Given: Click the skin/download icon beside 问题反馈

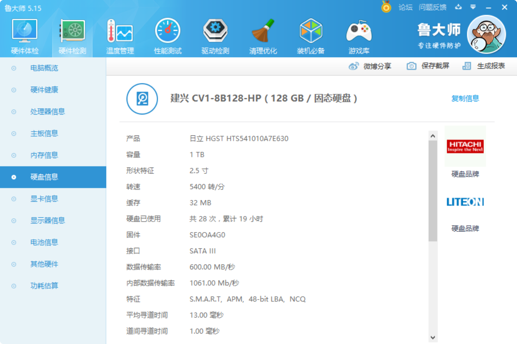Looking at the screenshot, I should coord(458,7).
